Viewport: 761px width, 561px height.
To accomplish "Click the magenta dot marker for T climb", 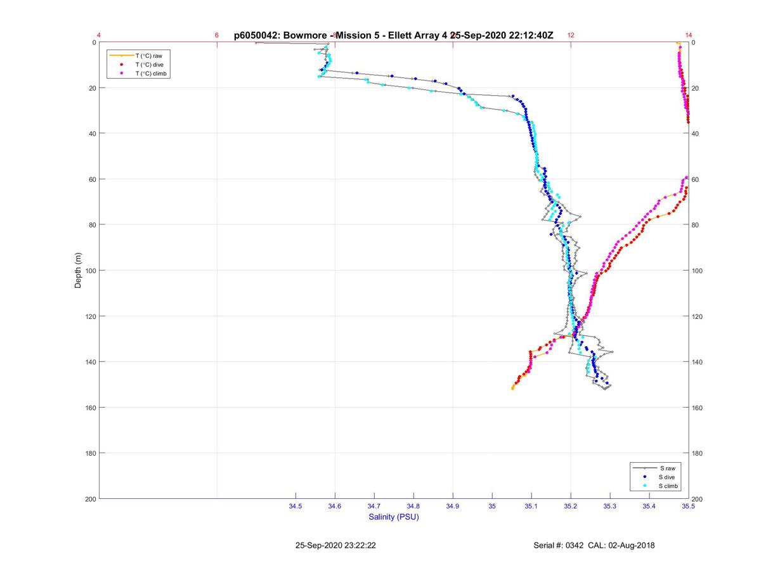I will (x=121, y=74).
